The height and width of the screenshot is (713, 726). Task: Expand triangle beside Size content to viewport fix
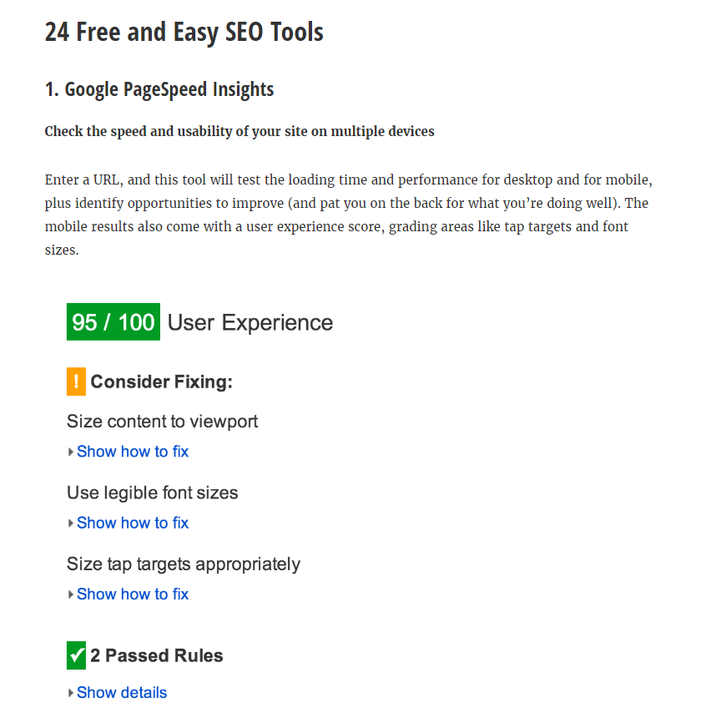click(70, 452)
